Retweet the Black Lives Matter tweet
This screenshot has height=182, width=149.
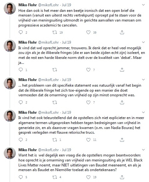click(x=55, y=177)
